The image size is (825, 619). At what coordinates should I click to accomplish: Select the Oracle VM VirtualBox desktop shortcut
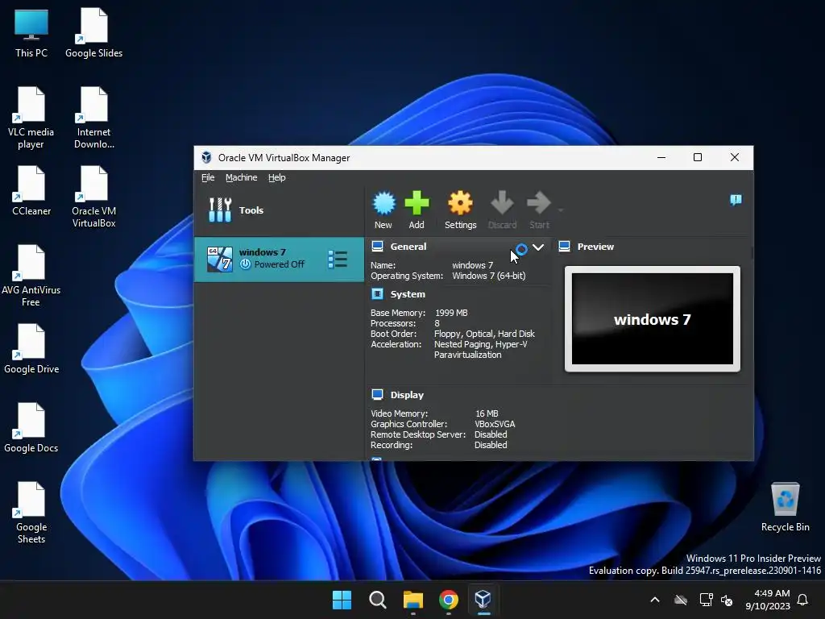coord(93,197)
